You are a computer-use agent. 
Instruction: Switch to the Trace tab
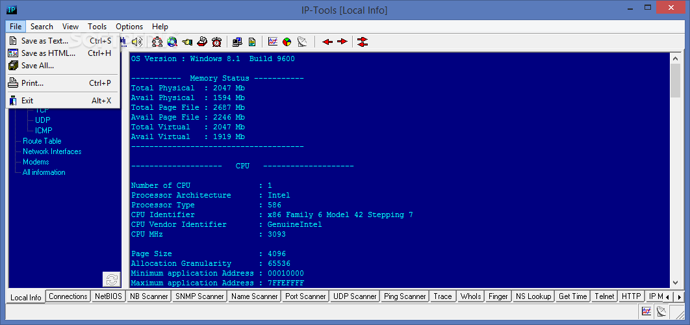pyautogui.click(x=442, y=296)
